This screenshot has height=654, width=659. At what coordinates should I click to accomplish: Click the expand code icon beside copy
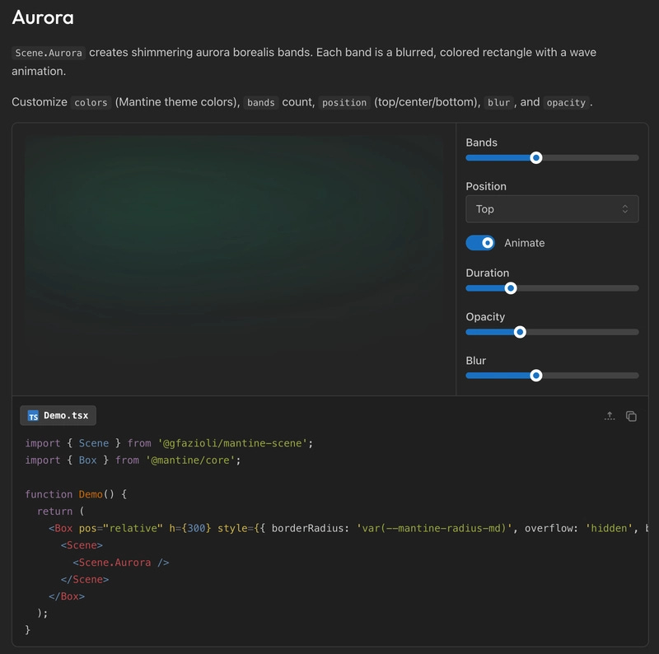point(610,416)
